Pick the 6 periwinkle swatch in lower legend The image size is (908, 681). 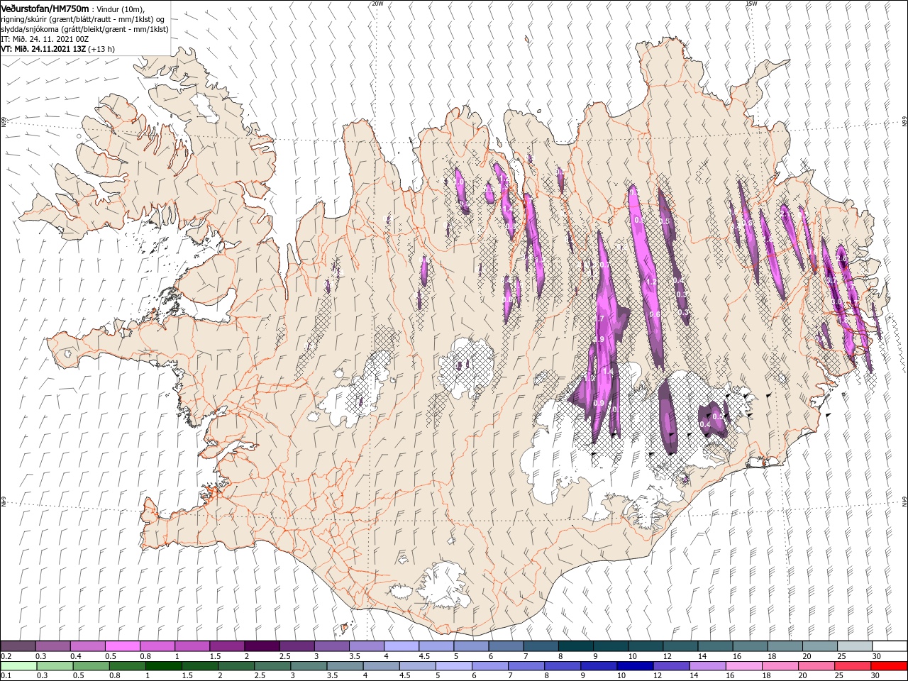pos(489,666)
